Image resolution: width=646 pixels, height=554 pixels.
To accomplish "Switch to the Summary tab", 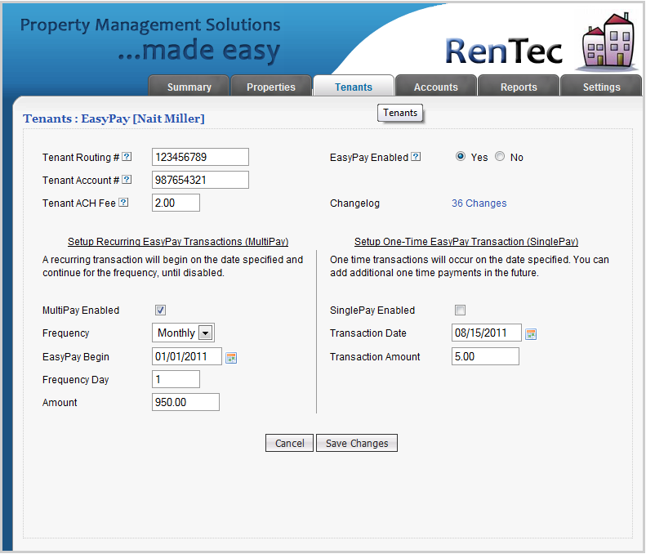I will point(189,87).
